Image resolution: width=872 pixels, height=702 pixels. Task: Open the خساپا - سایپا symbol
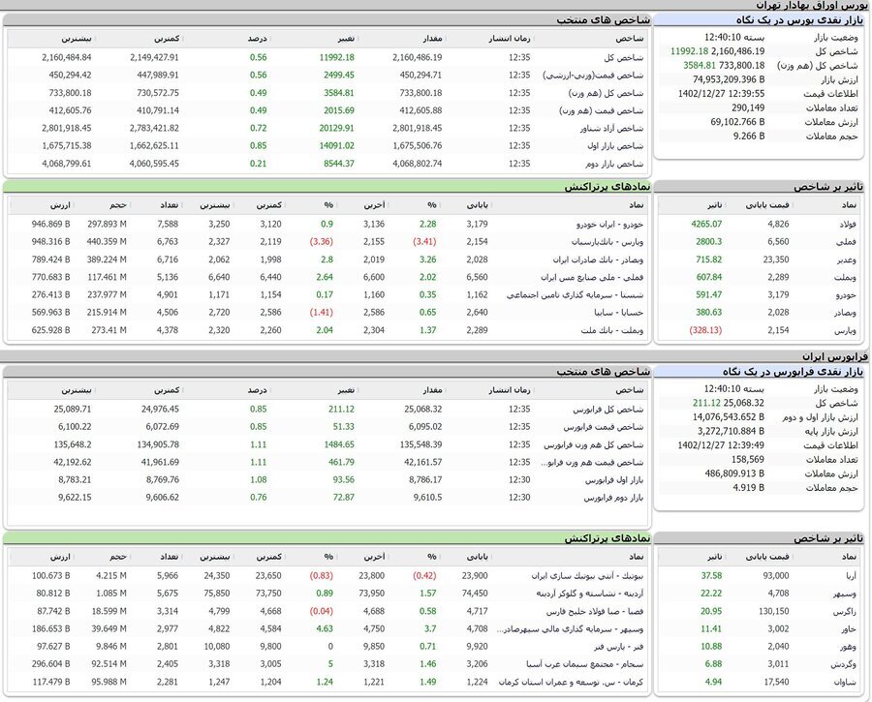[x=618, y=313]
